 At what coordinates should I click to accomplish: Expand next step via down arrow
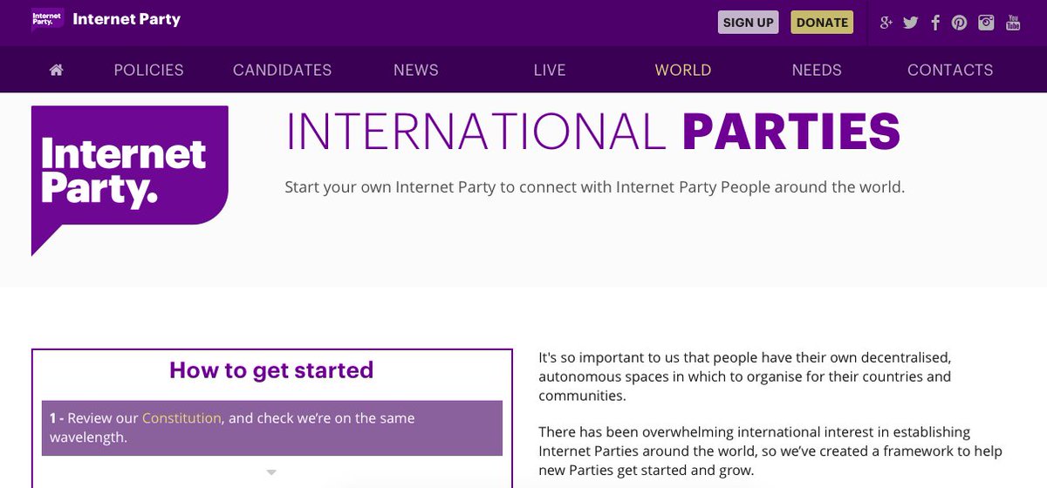(271, 472)
